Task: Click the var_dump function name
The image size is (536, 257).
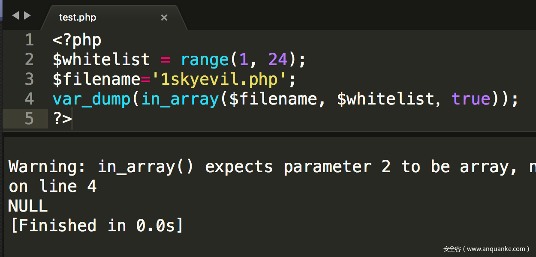Action: coord(91,99)
